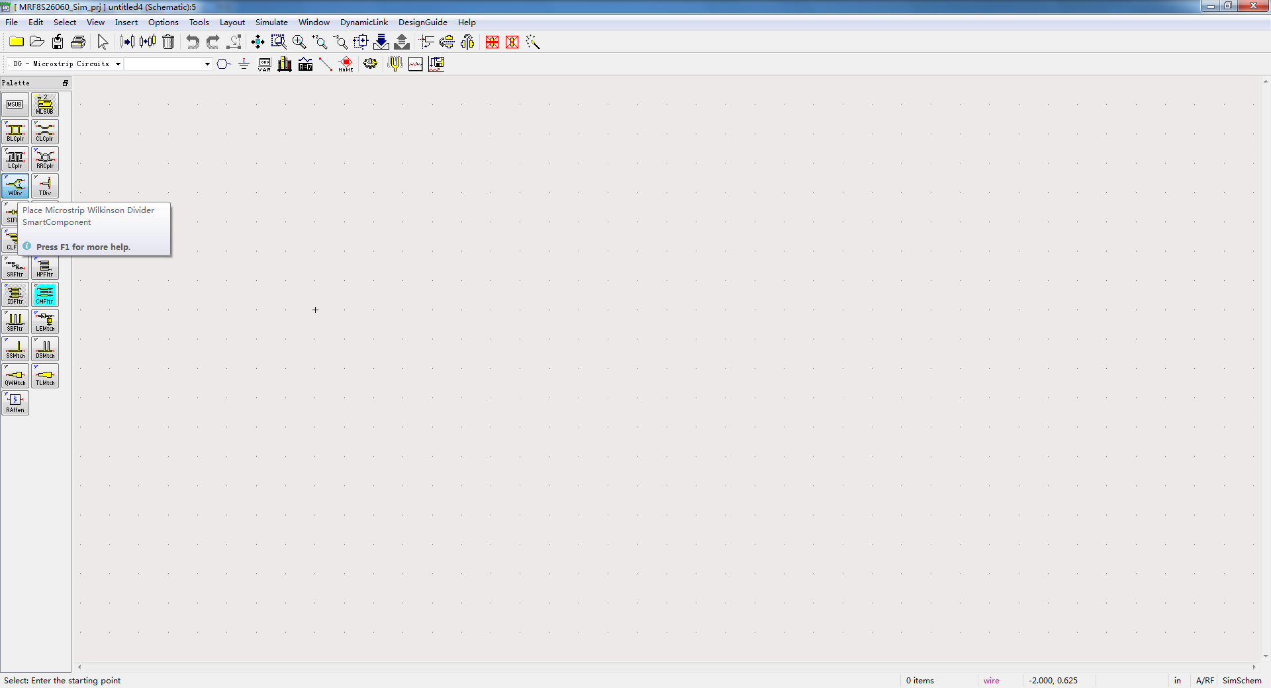Save the design with floppy icon
This screenshot has height=688, width=1271.
[58, 42]
